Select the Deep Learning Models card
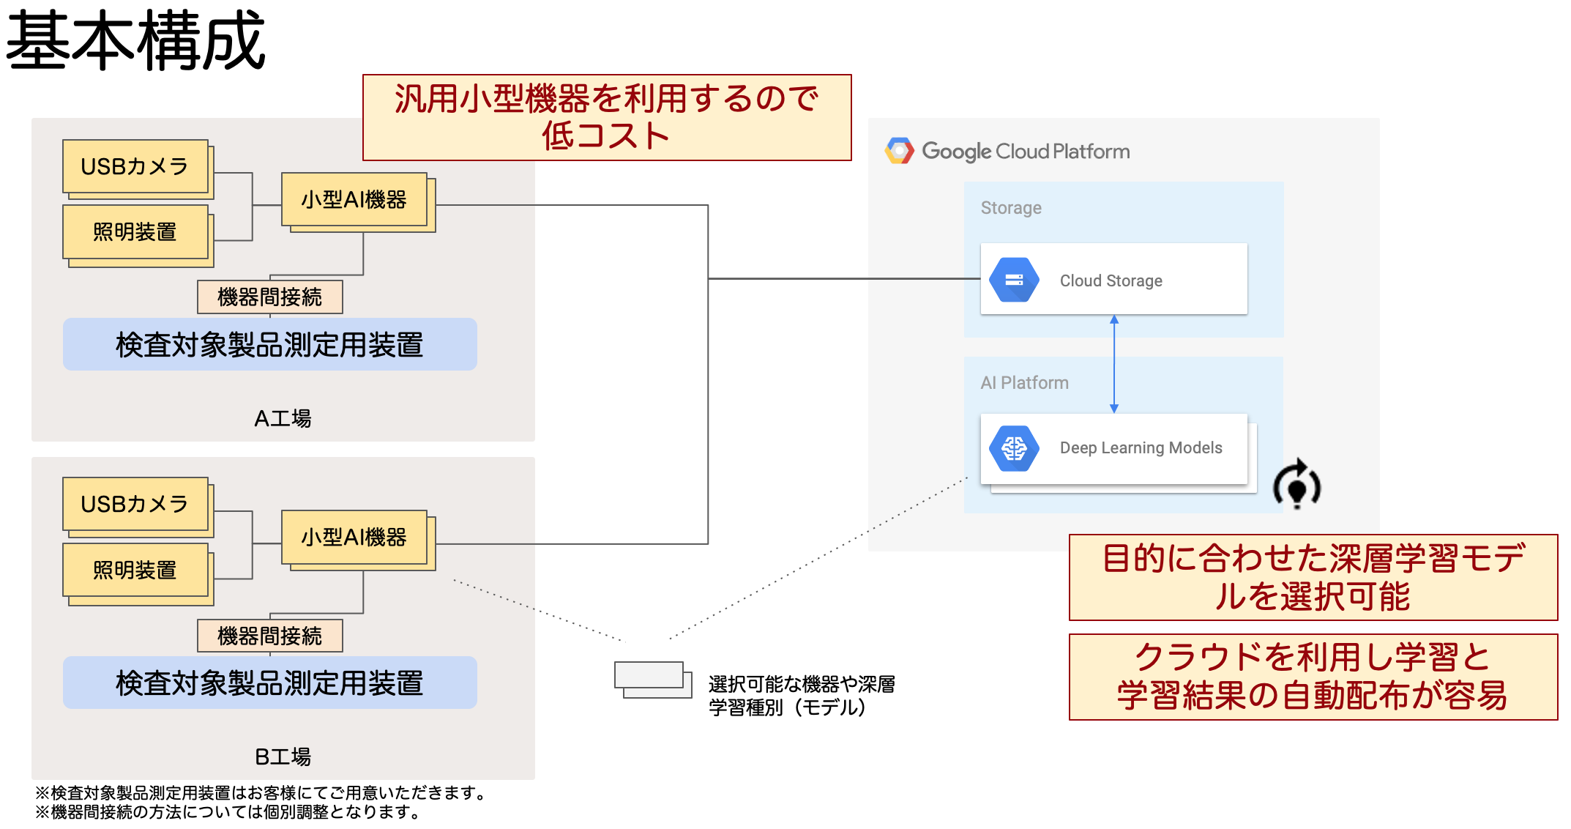This screenshot has width=1571, height=829. [x=1113, y=448]
